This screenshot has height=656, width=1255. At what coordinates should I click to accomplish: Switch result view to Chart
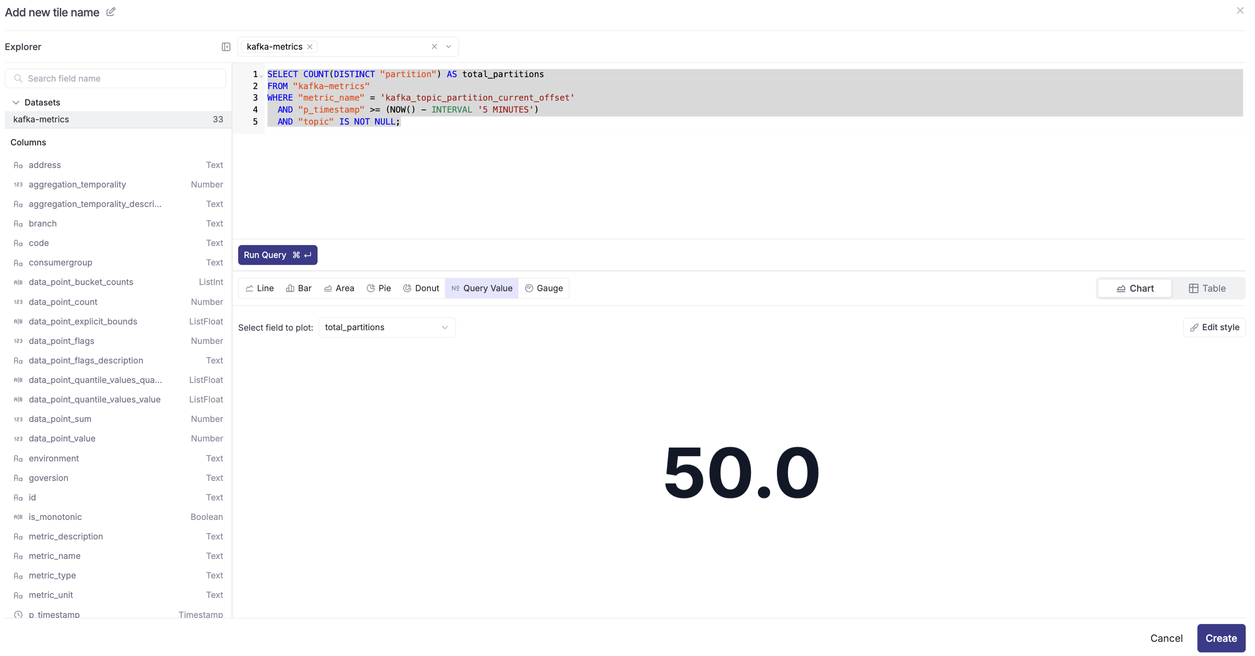(1135, 288)
